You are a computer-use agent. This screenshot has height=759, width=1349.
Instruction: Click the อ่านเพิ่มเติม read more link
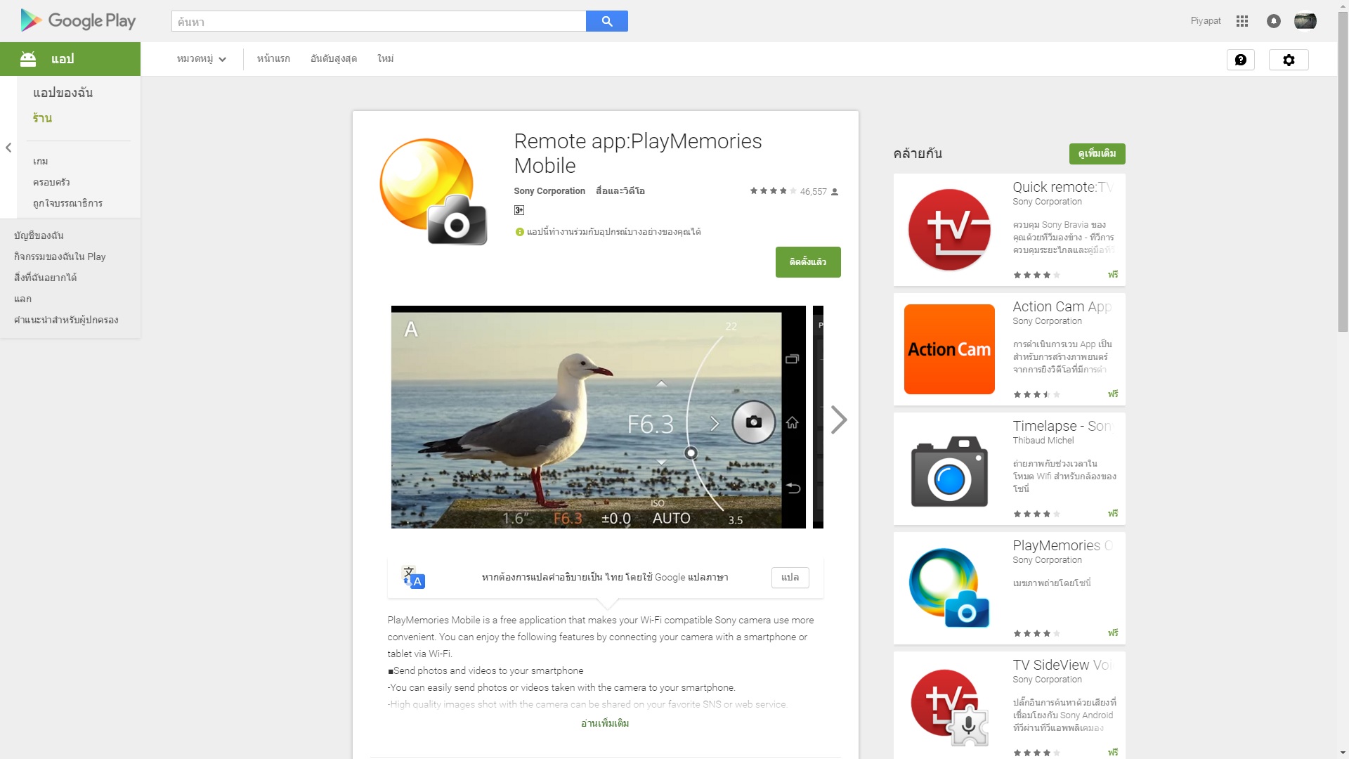coord(604,723)
